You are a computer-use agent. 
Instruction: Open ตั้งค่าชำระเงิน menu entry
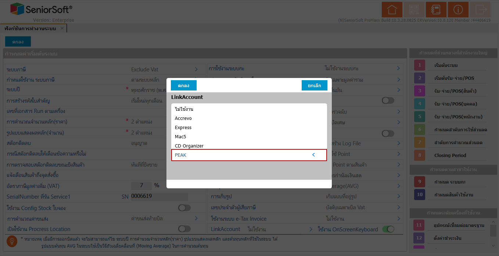tap(448, 238)
